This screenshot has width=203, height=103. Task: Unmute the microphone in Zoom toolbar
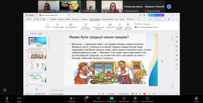click(x=7, y=98)
